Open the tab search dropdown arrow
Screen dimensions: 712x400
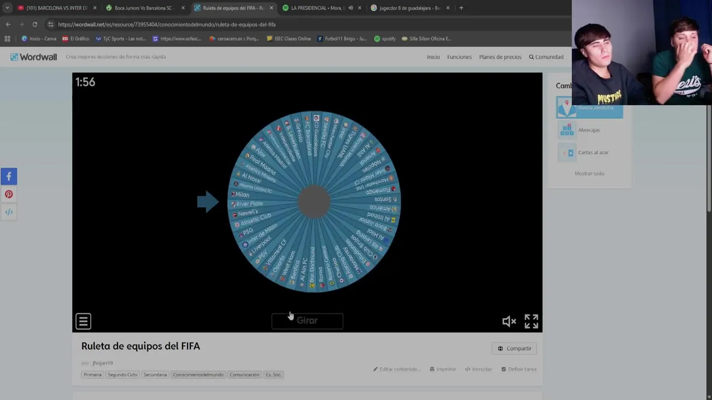[7, 8]
